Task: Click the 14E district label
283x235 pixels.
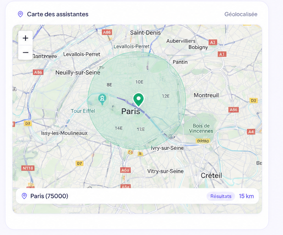Action: tap(119, 128)
